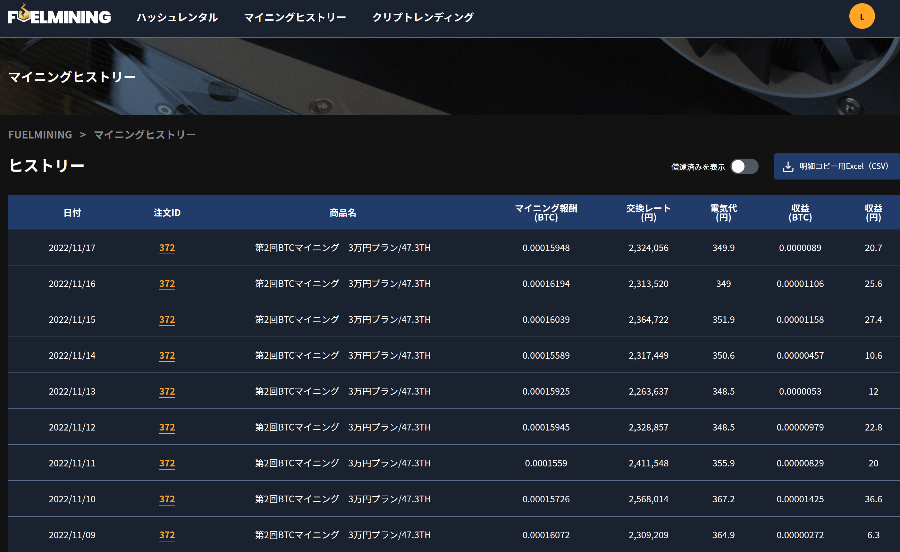The image size is (900, 552).
Task: Click the 日付 column header
Action: pyautogui.click(x=72, y=213)
